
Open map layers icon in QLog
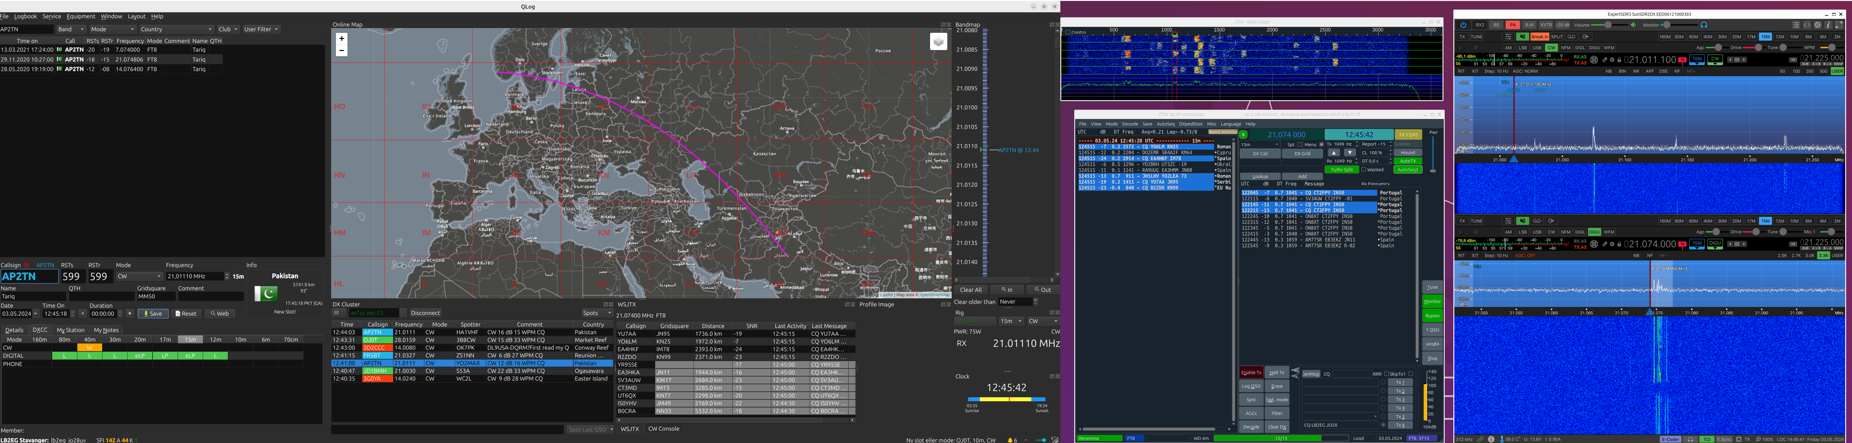click(938, 42)
